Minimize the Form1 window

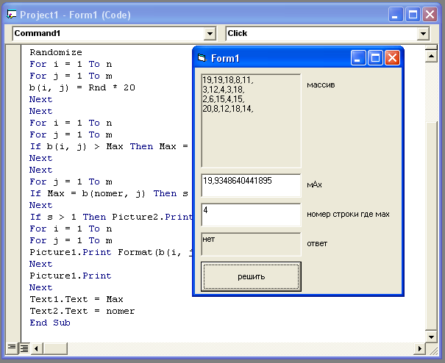click(358, 58)
